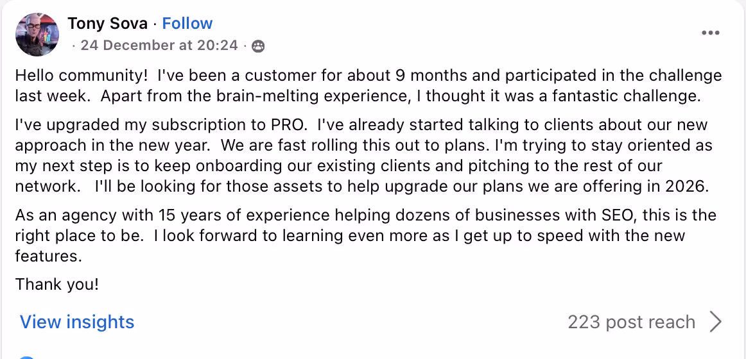Click Tony Sova's profile picture
This screenshot has width=746, height=359.
click(37, 34)
